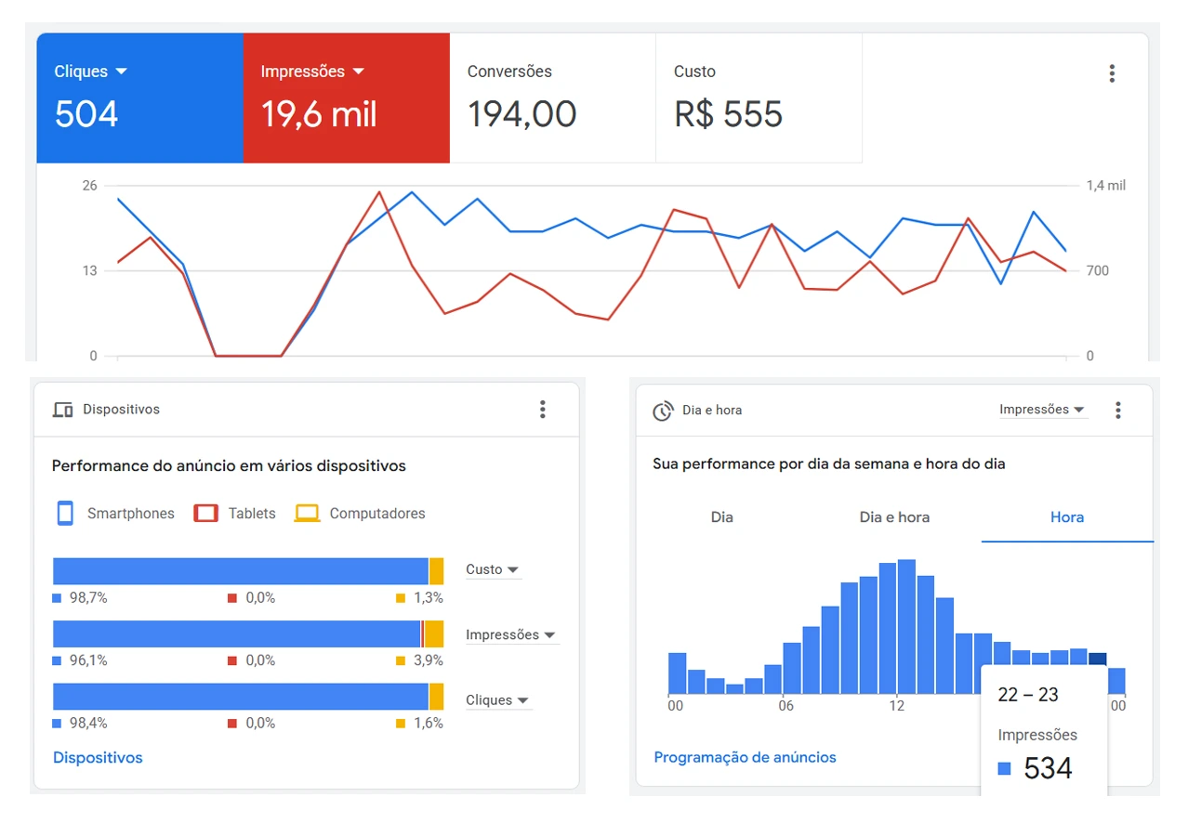Select the Hora tab
The image size is (1188, 836).
coord(1066,517)
